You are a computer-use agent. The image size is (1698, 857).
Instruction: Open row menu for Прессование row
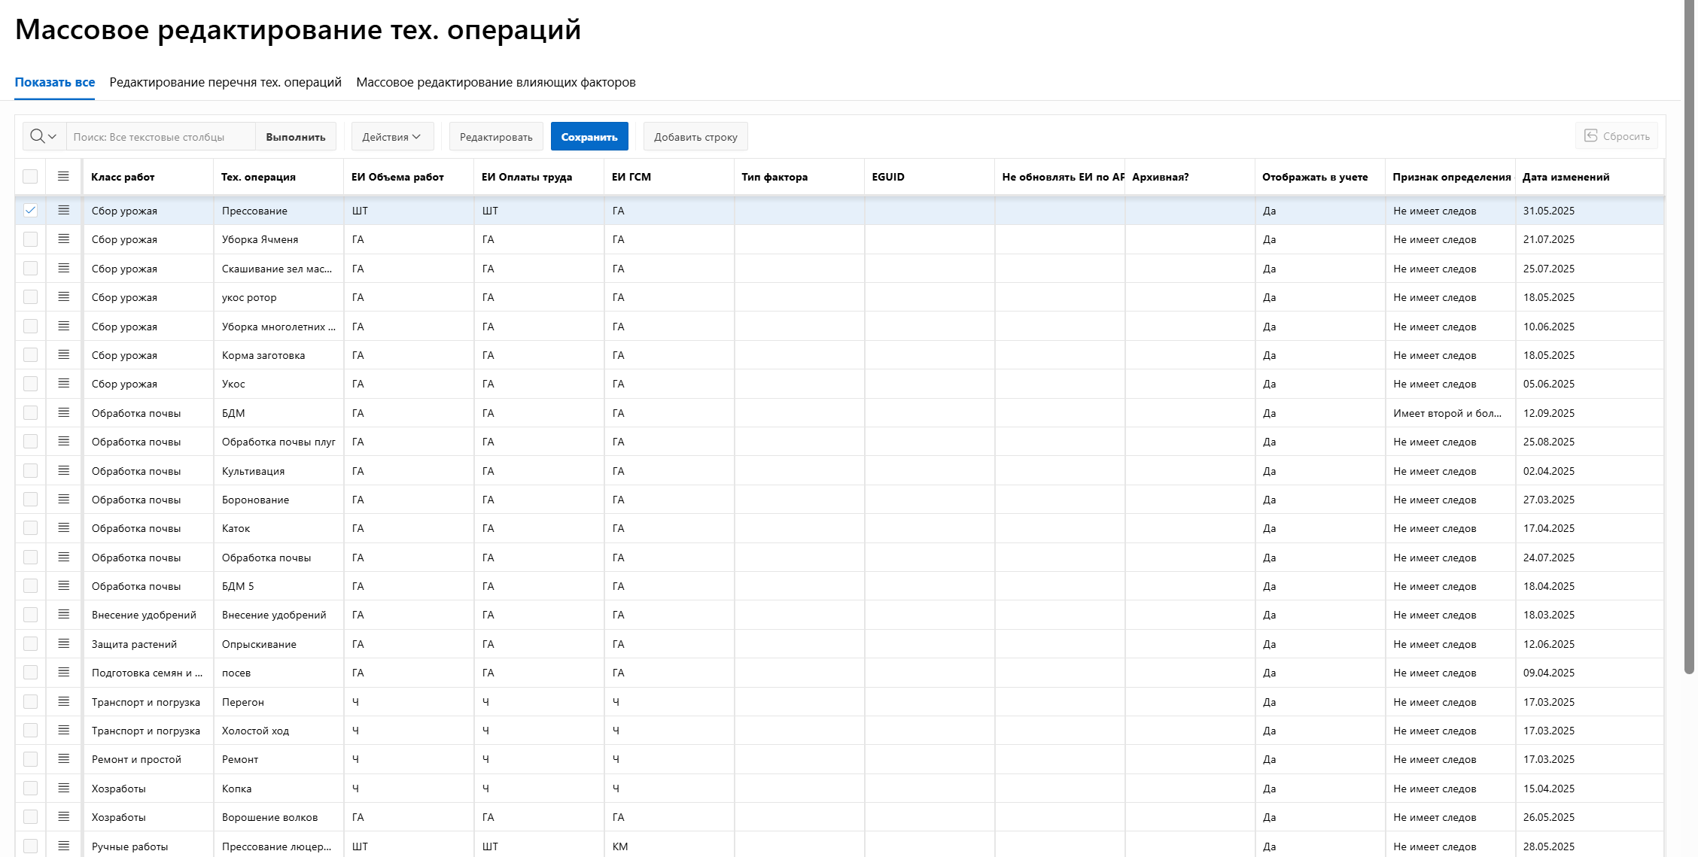tap(64, 211)
